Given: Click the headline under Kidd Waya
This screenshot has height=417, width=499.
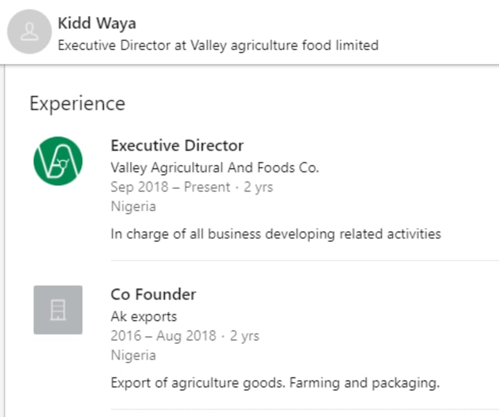Looking at the screenshot, I should (218, 45).
